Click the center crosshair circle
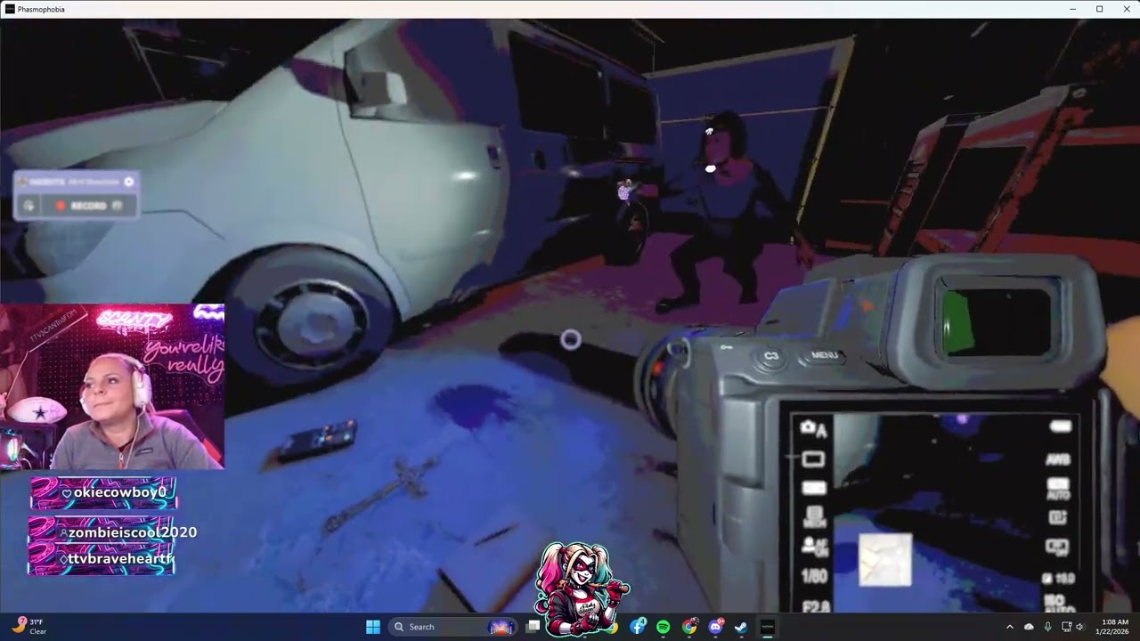1140x641 pixels. click(x=571, y=339)
